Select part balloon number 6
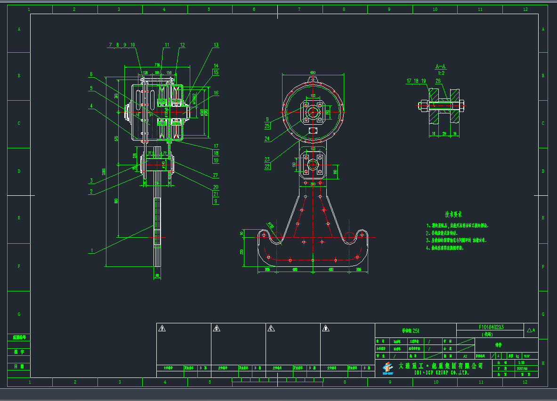The image size is (557, 401). point(91,74)
